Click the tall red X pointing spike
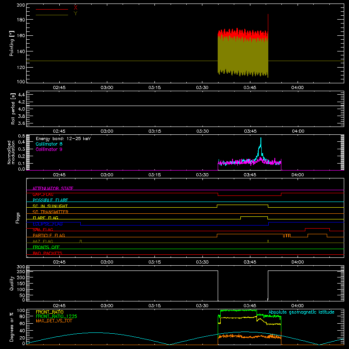This screenshot has height=349, width=349. tap(268, 24)
